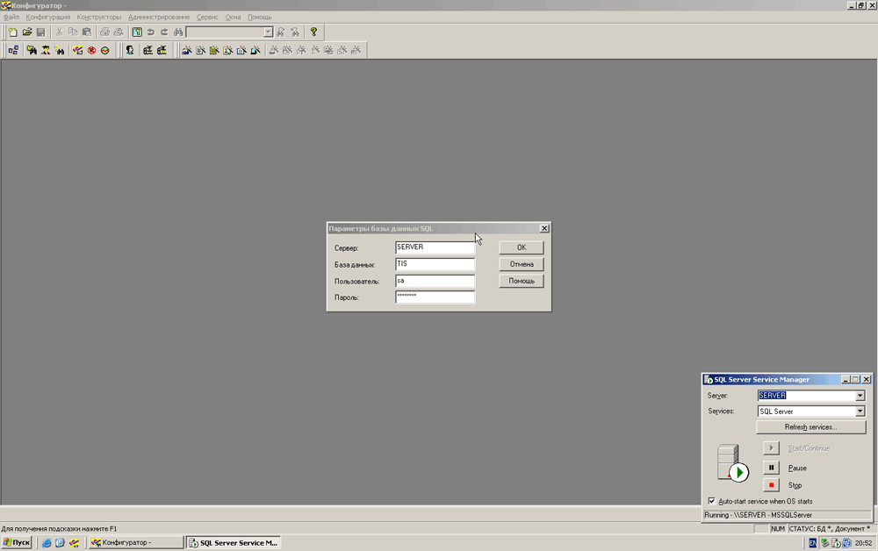Image resolution: width=878 pixels, height=551 pixels.
Task: Expand the Server dropdown in Service Manager
Action: (860, 396)
